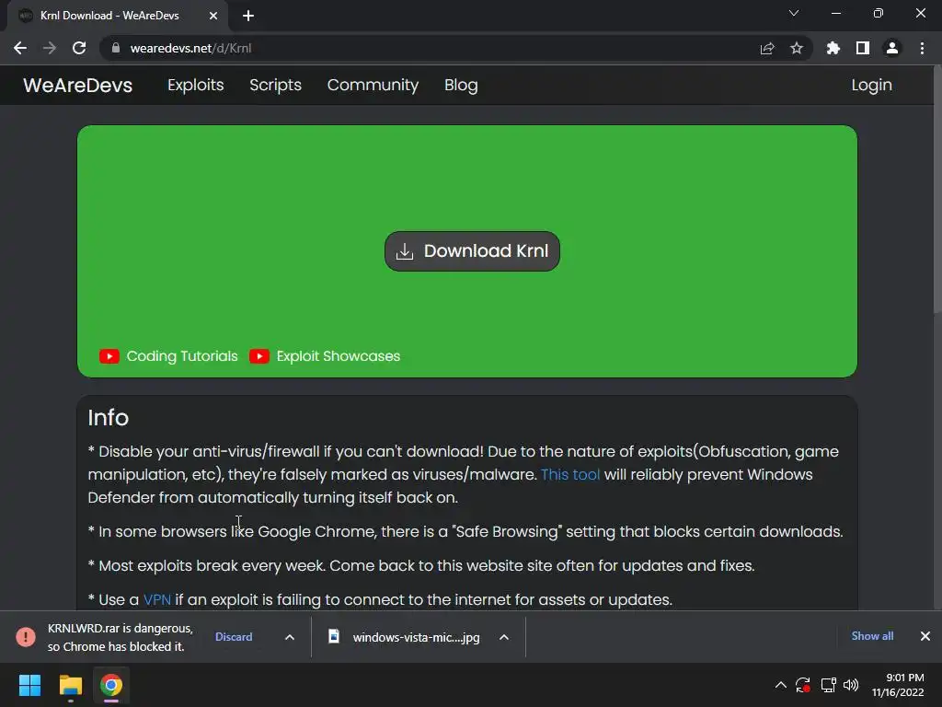Open the Chrome profile avatar

892,48
